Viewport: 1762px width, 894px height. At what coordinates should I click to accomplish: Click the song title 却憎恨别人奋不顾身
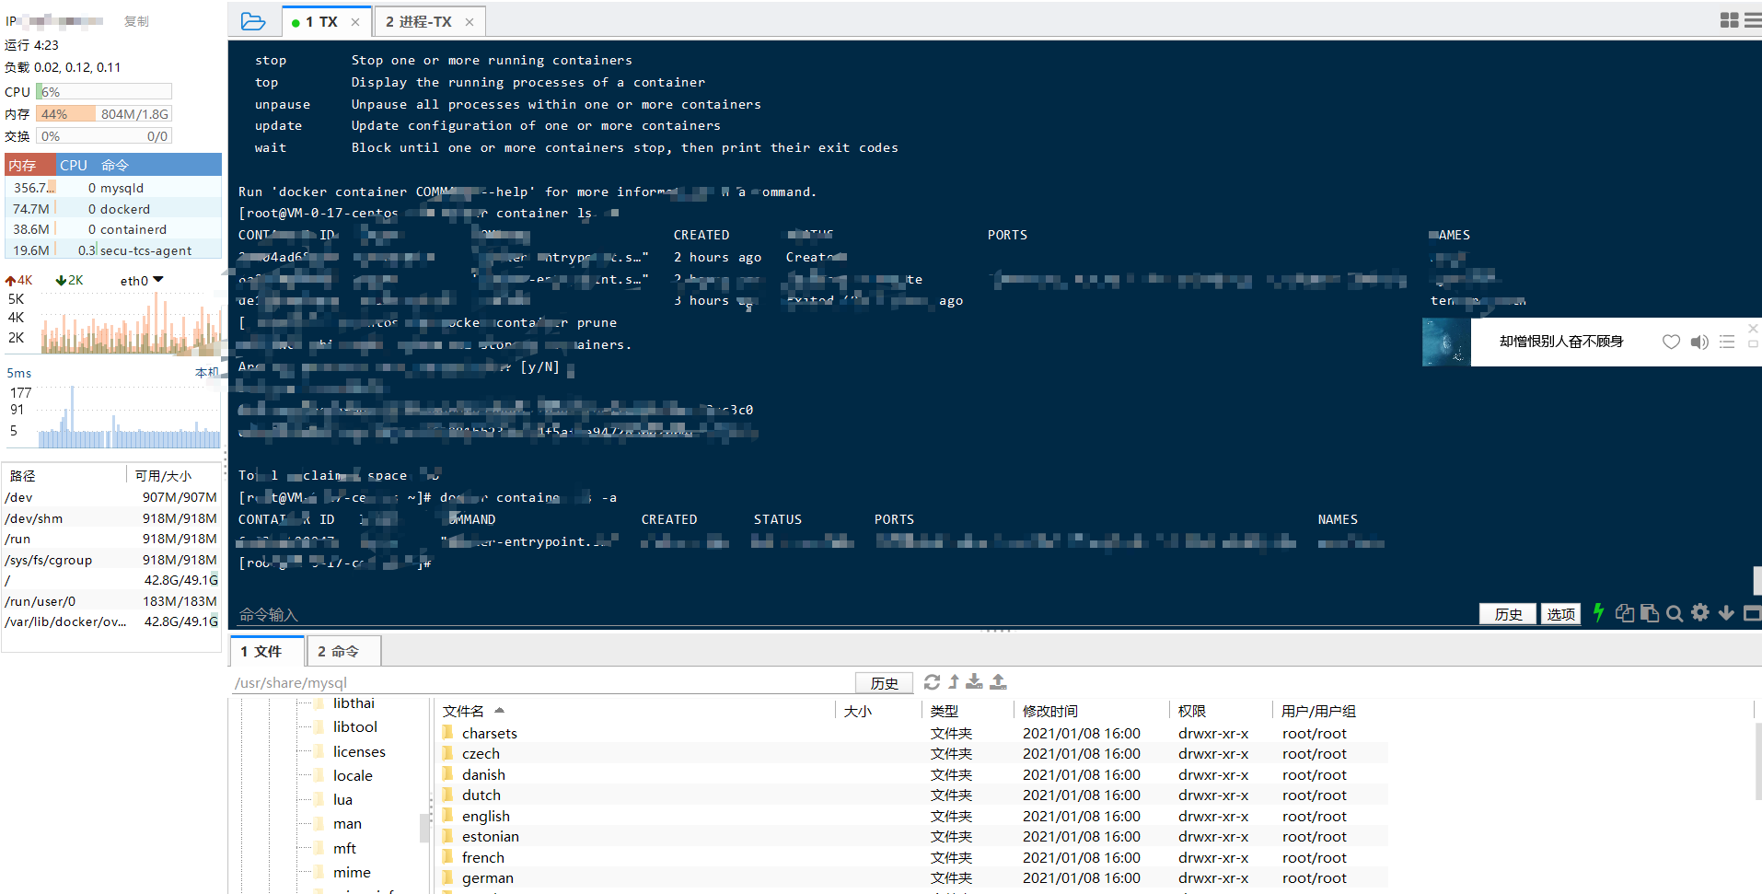click(x=1561, y=342)
